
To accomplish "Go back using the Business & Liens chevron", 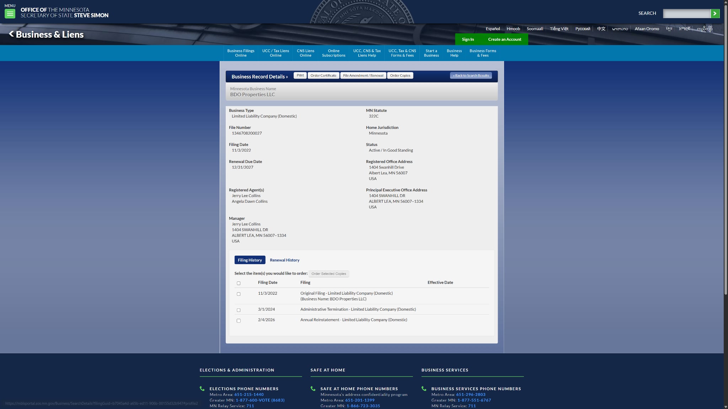I will (11, 34).
